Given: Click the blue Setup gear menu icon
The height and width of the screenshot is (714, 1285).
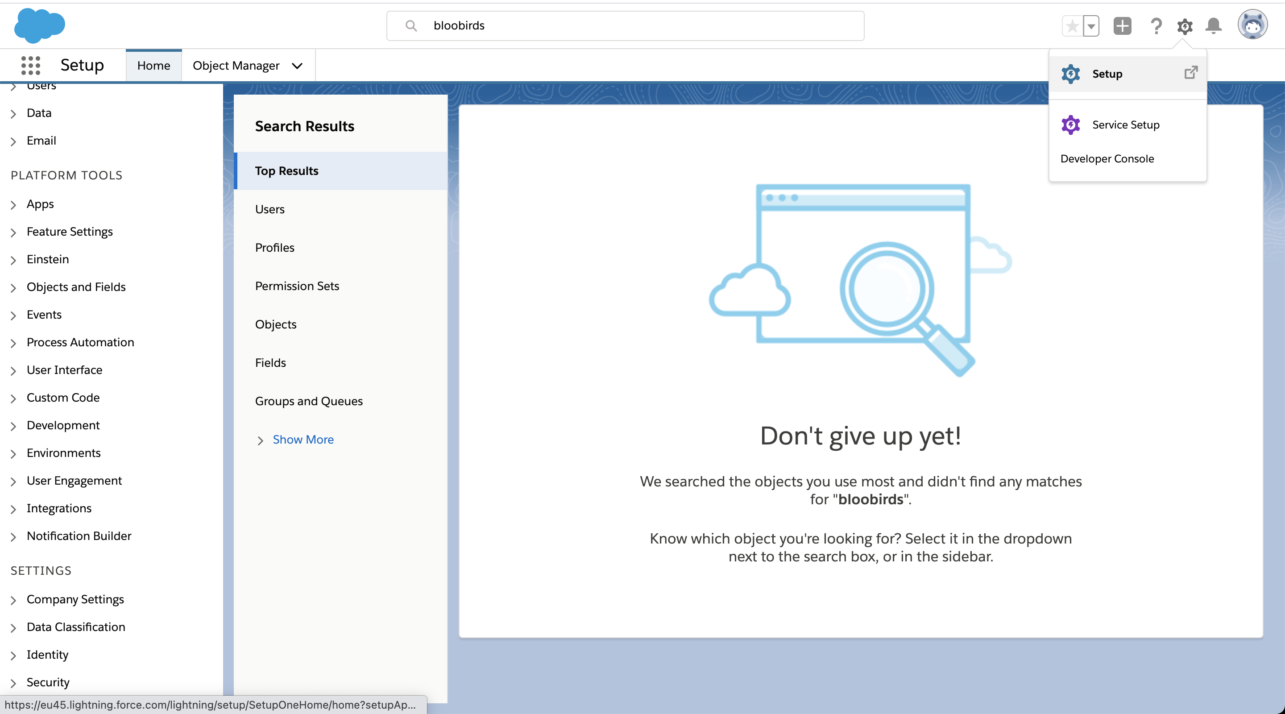Looking at the screenshot, I should 1070,74.
